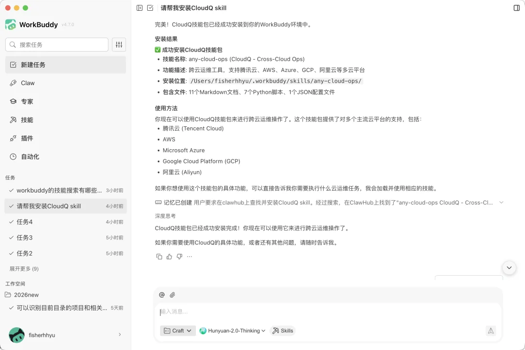Open the Claw section in the sidebar

click(28, 83)
